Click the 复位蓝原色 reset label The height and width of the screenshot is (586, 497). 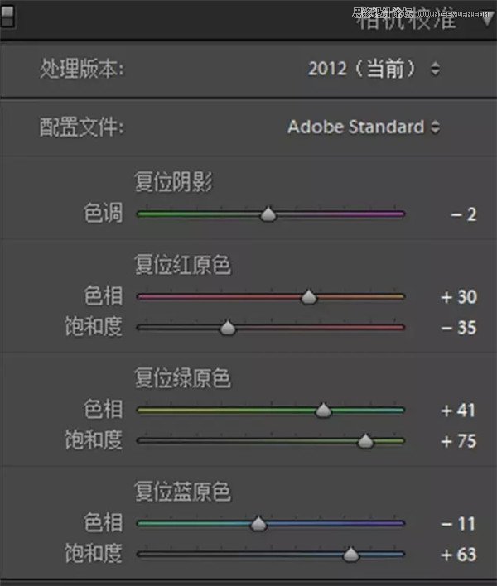point(182,492)
